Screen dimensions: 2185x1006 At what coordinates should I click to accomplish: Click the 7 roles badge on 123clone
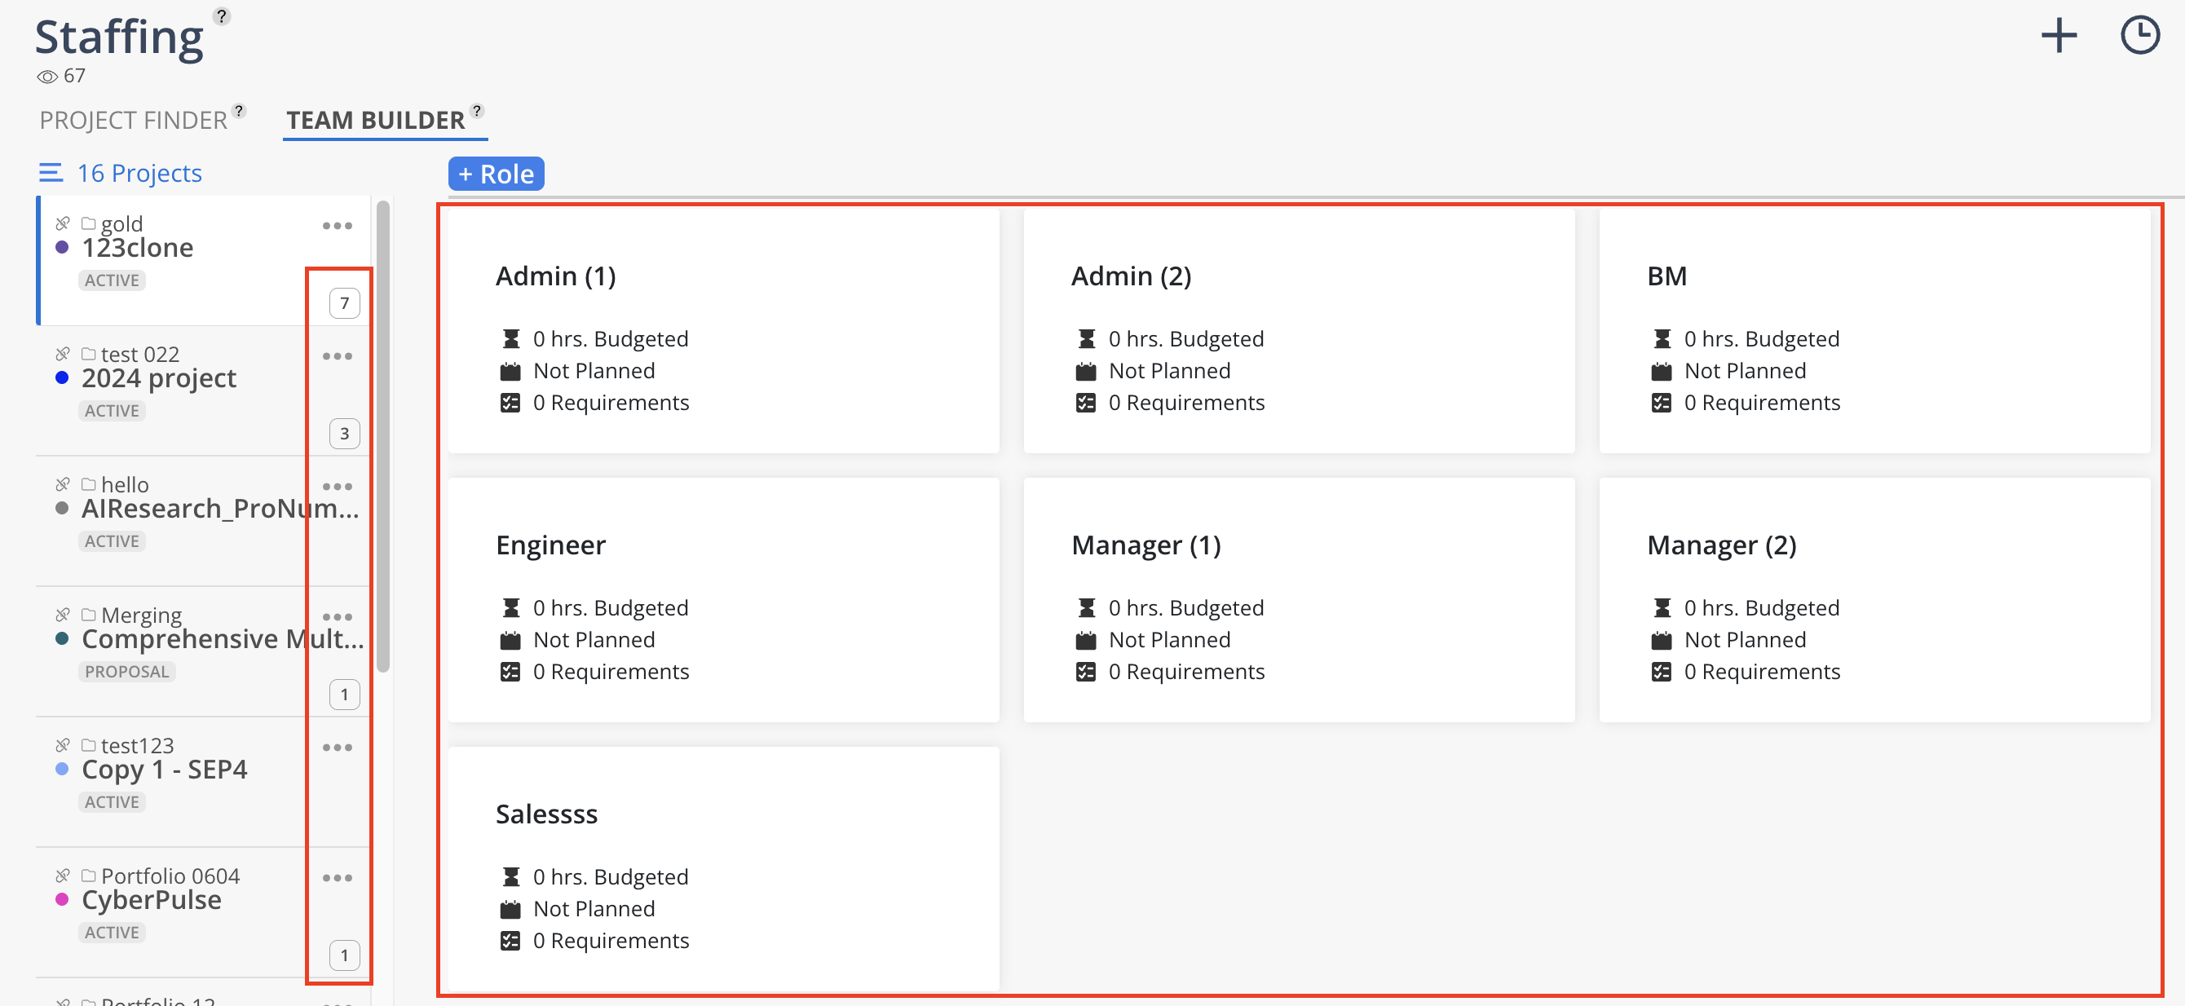pos(344,303)
